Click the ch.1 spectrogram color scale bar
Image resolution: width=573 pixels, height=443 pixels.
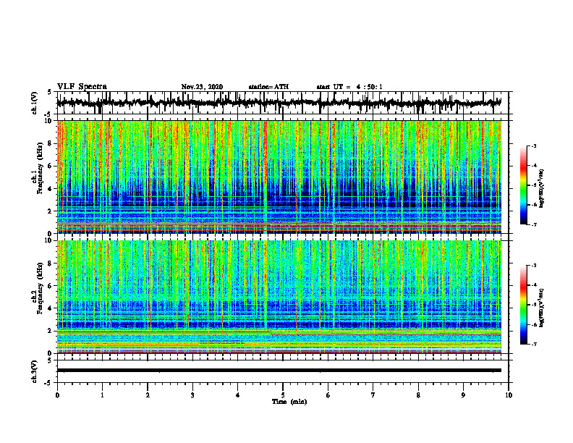pos(523,185)
